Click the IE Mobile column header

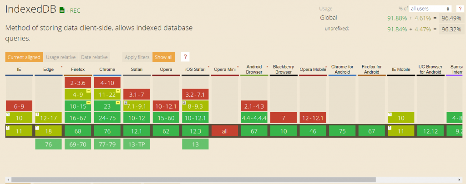tap(401, 70)
